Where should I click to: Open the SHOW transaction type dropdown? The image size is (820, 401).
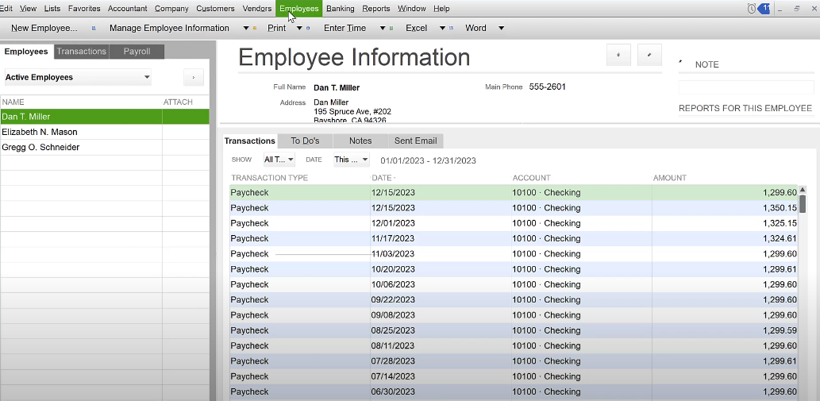click(279, 160)
